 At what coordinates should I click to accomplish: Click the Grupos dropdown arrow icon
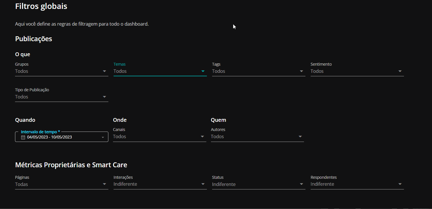pos(104,71)
